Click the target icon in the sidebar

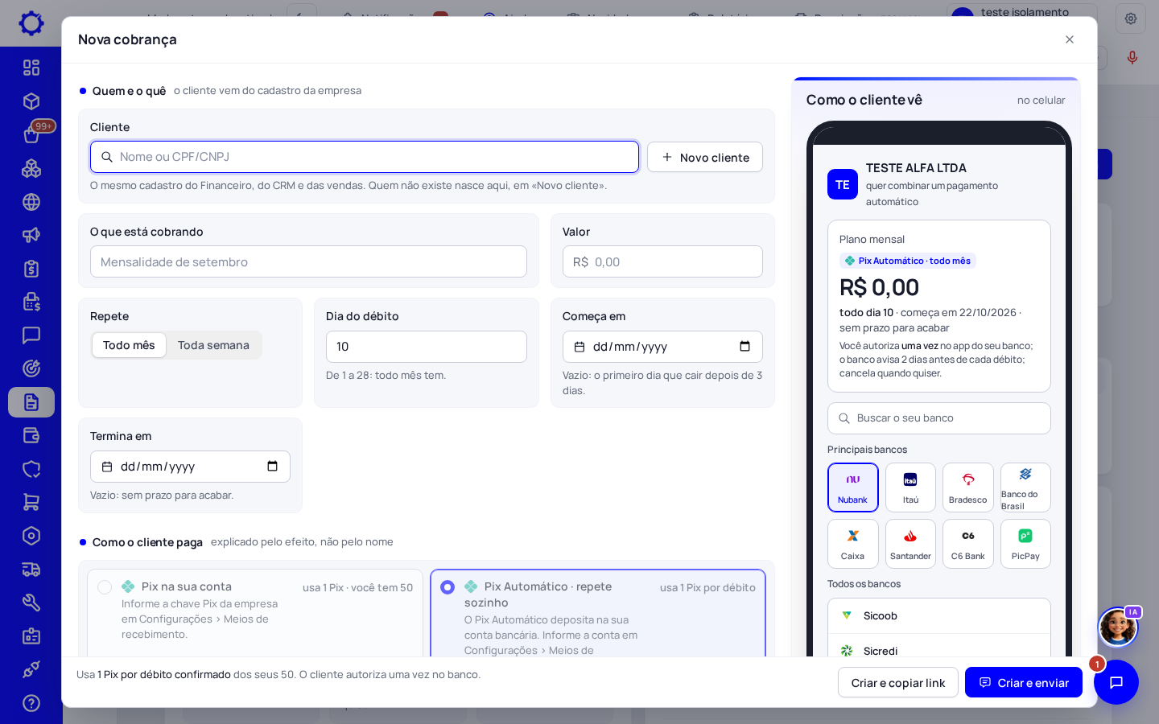click(x=31, y=368)
